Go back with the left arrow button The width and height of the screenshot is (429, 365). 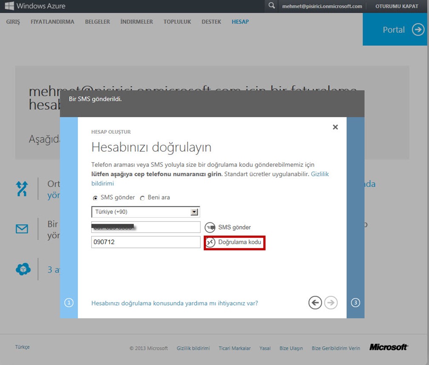[315, 303]
